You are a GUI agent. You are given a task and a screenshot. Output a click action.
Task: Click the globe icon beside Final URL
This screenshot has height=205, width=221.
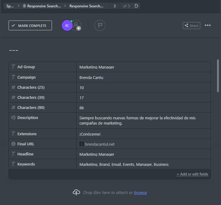coord(13,144)
